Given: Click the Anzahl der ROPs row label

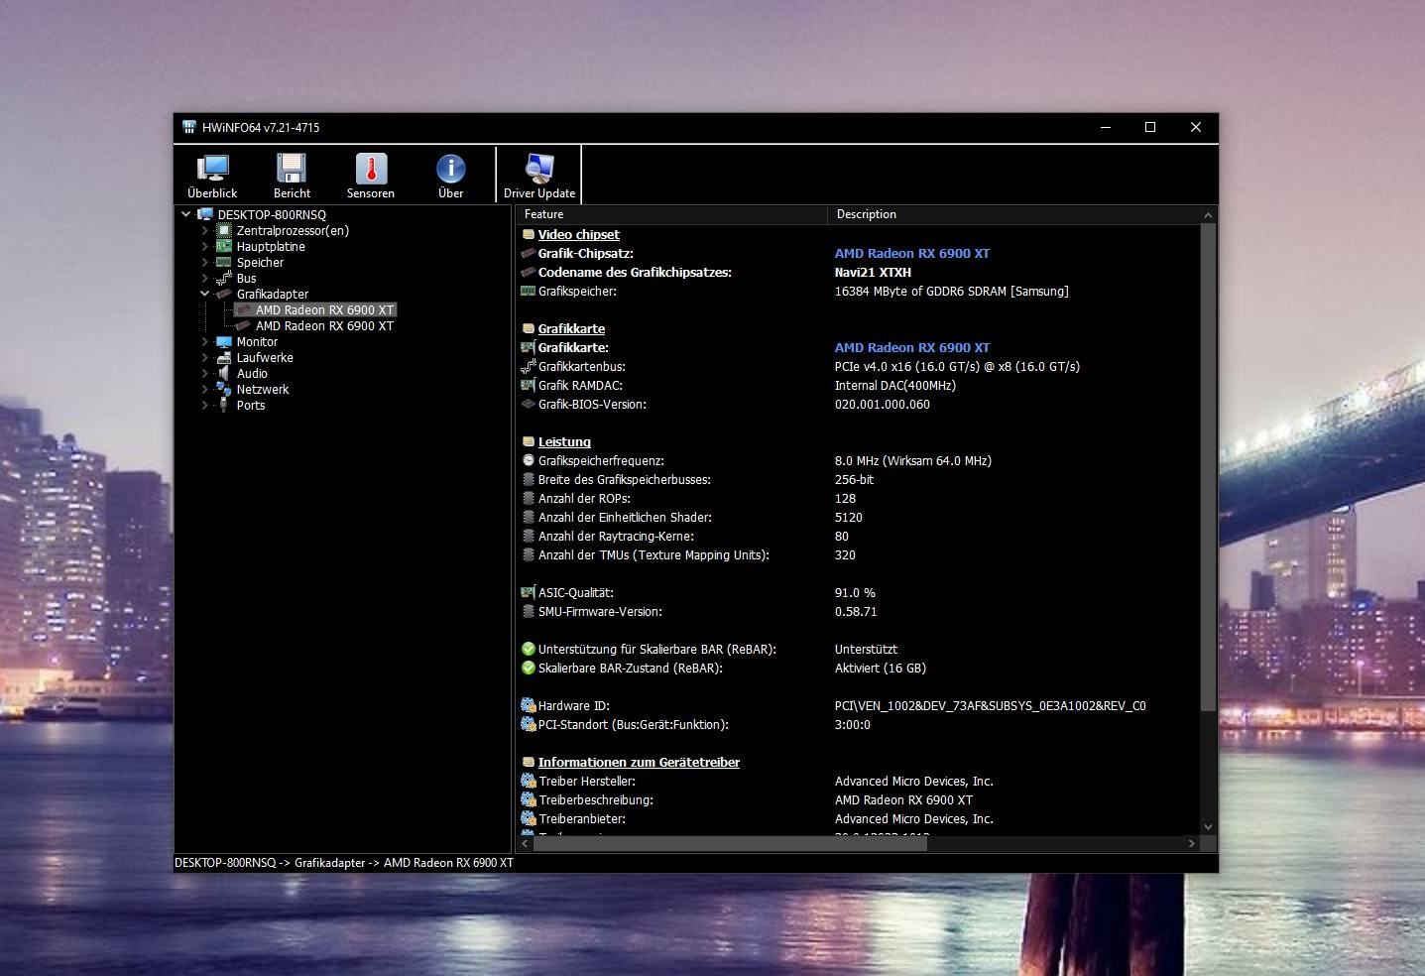Looking at the screenshot, I should click(584, 498).
